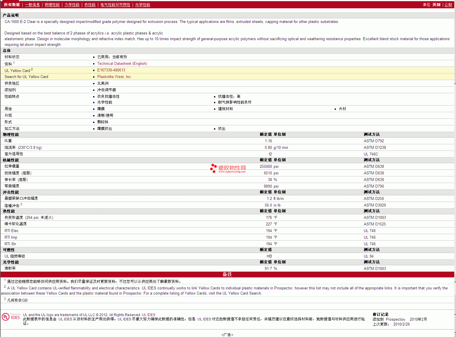The height and width of the screenshot is (337, 456).
Task: Click the ASTM D792 test method
Action: point(374,141)
